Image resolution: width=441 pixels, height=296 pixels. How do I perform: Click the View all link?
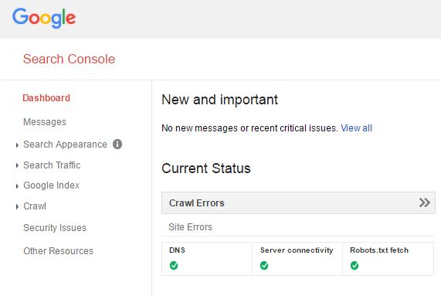coord(356,128)
